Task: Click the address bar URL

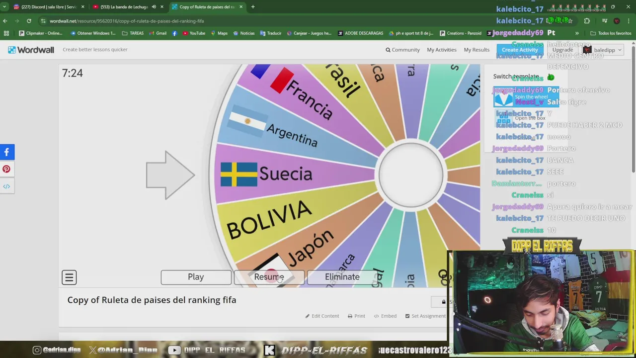Action: [x=127, y=21]
